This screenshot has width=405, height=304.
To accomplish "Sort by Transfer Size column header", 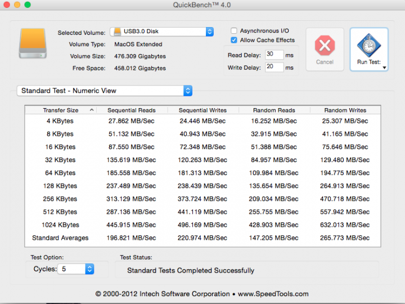I will pyautogui.click(x=61, y=110).
